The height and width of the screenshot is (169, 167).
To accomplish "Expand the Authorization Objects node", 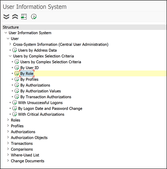I will coord(8,137).
